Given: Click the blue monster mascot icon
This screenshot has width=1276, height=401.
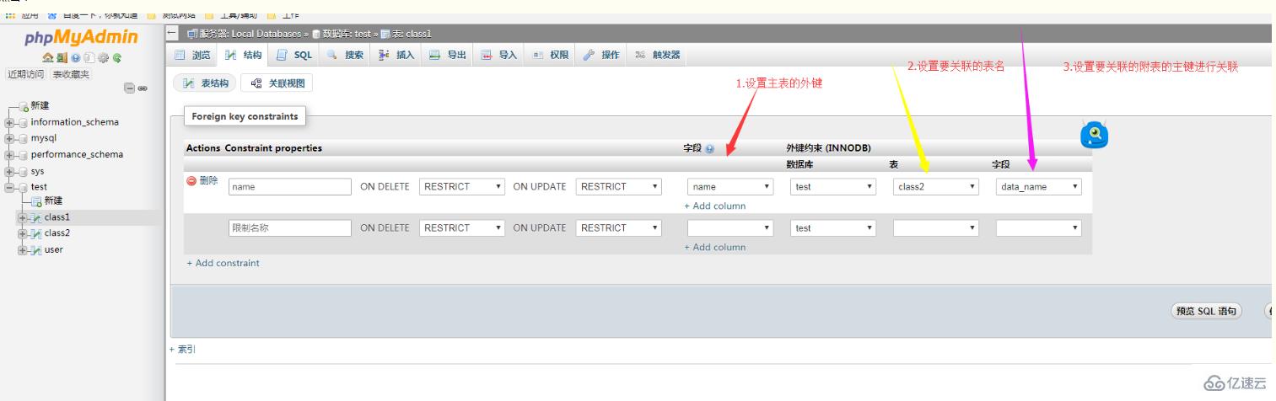Looking at the screenshot, I should tap(1094, 135).
